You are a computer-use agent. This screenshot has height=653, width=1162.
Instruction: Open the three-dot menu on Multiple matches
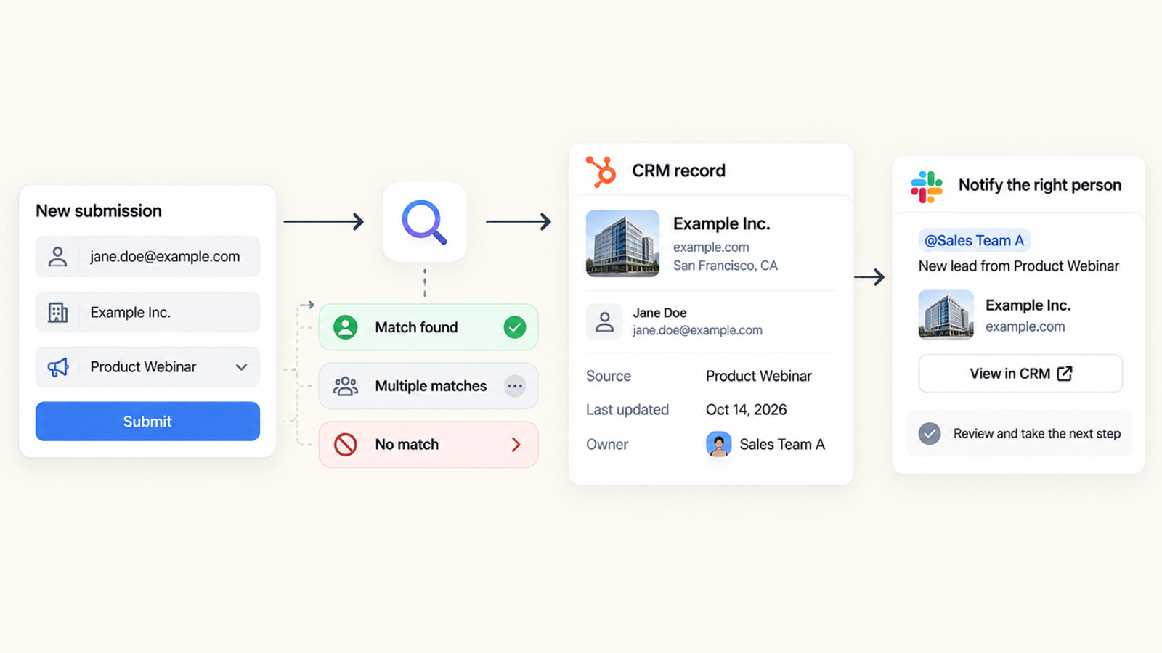tap(515, 386)
